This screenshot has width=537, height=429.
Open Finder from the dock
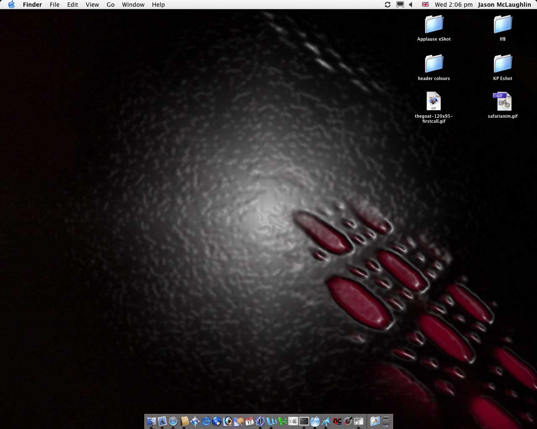coord(151,421)
